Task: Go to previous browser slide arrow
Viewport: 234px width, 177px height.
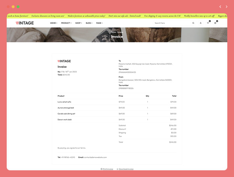Action: tap(220, 7)
